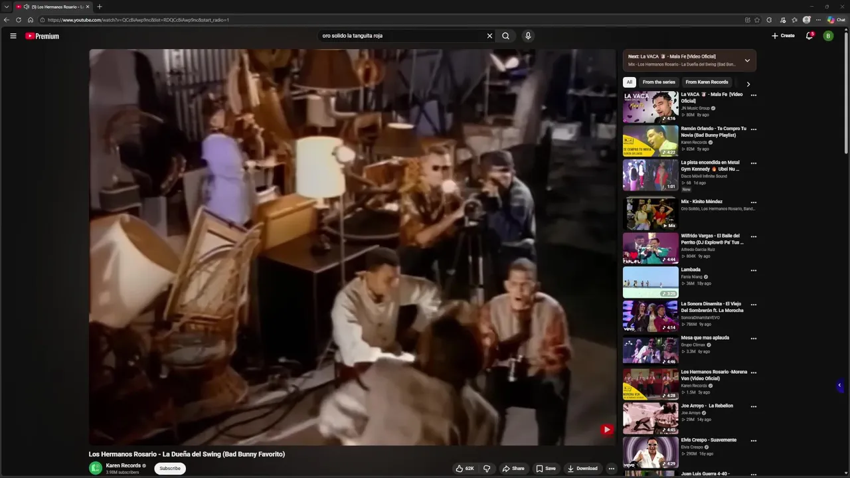Screen dimensions: 850x478
Task: Go back in browser
Action: pos(7,20)
